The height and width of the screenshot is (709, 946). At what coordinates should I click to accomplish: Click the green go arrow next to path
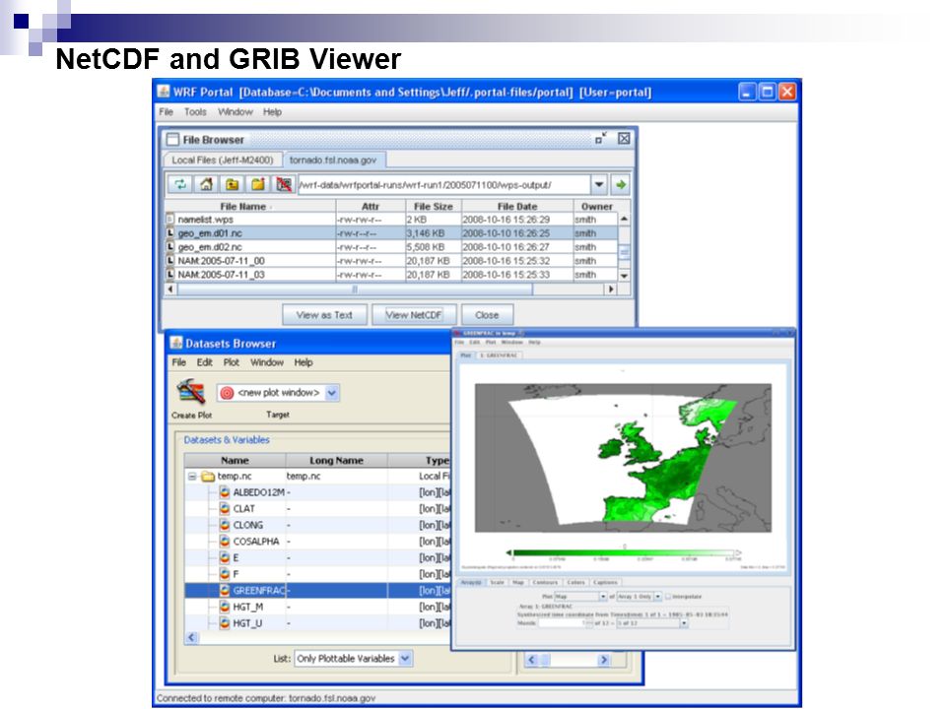(620, 185)
